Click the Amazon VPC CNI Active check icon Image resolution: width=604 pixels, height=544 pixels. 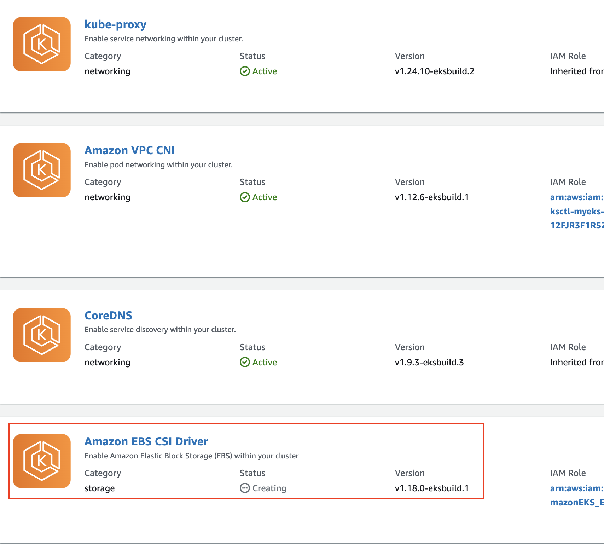(x=245, y=197)
